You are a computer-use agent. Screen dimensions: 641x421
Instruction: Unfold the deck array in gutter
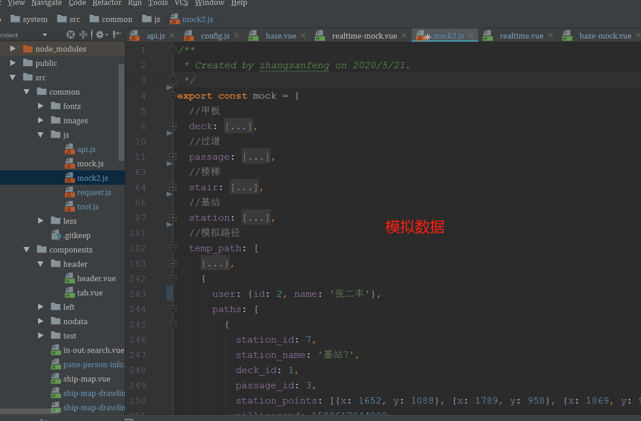[x=173, y=126]
